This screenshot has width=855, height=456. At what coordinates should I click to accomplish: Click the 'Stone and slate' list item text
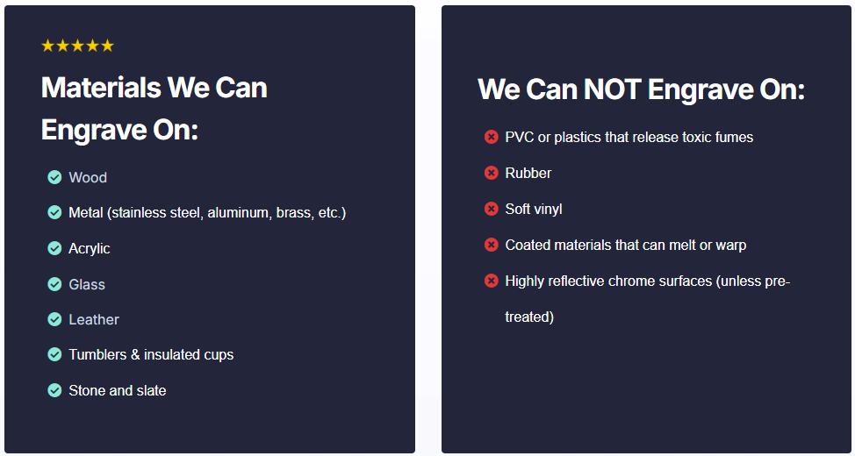coord(117,390)
